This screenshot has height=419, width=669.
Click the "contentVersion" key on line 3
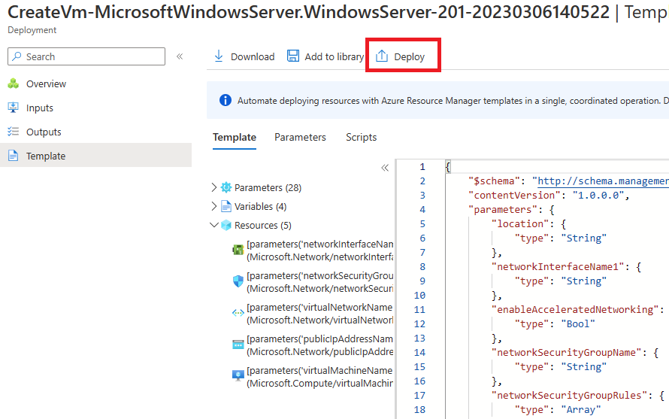[514, 195]
